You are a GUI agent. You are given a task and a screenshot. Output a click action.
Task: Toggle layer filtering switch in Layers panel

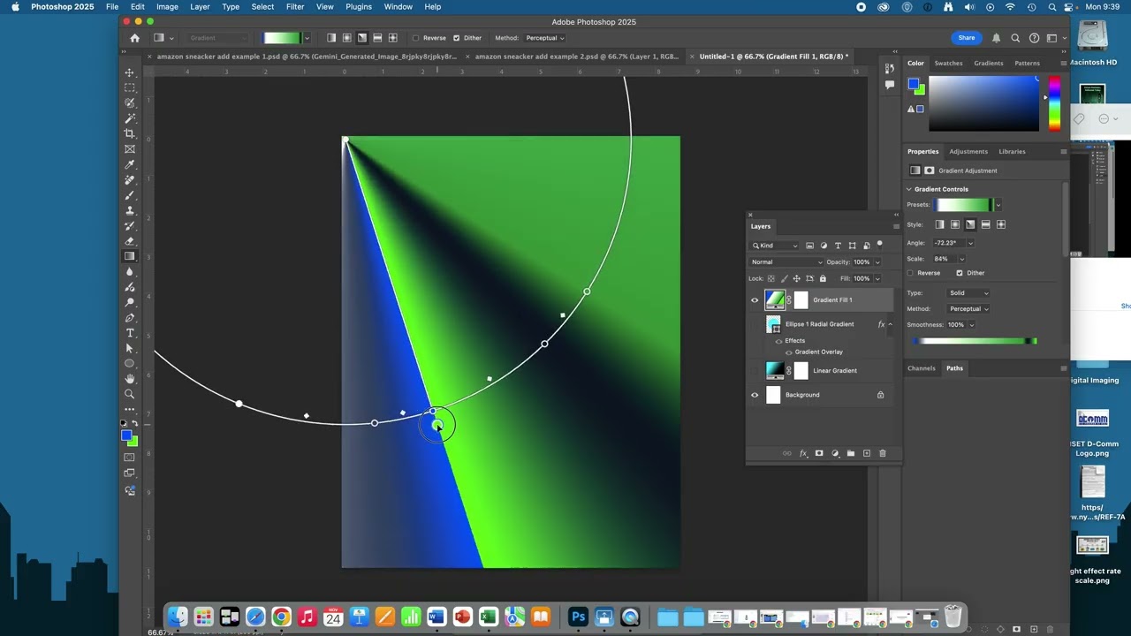tap(879, 245)
